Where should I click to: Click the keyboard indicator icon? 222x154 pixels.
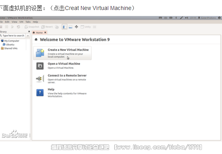160,18
